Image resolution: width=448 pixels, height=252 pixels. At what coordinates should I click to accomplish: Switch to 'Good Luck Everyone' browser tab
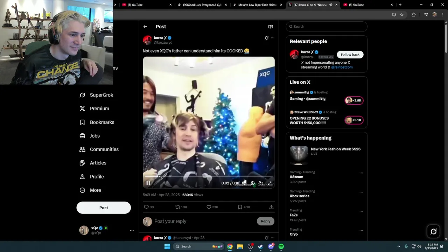[203, 5]
